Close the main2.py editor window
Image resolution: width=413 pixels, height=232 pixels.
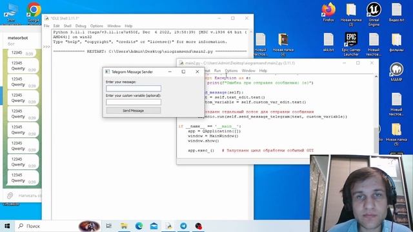point(372,63)
